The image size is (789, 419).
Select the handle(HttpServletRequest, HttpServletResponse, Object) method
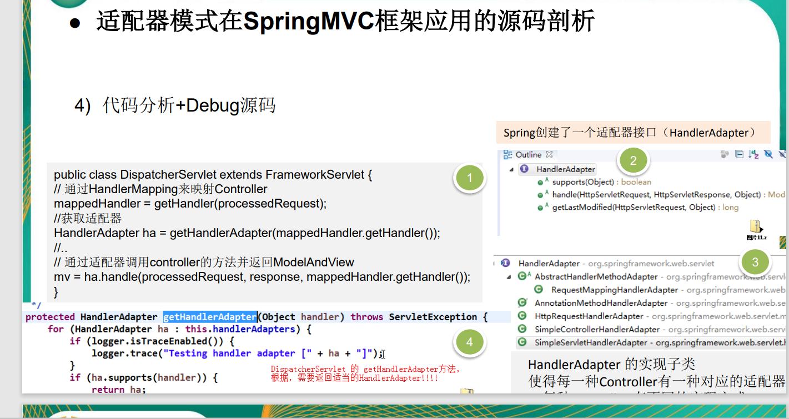coord(669,195)
